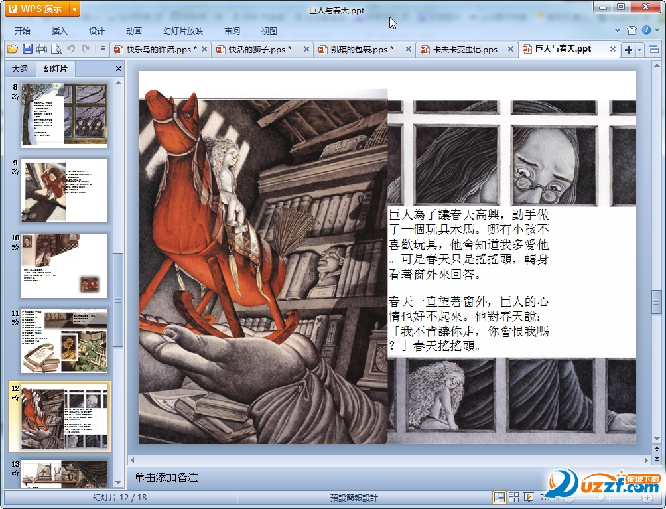Close the 快乐鸟的许诺.pps tab
The width and height of the screenshot is (666, 509).
tap(204, 49)
